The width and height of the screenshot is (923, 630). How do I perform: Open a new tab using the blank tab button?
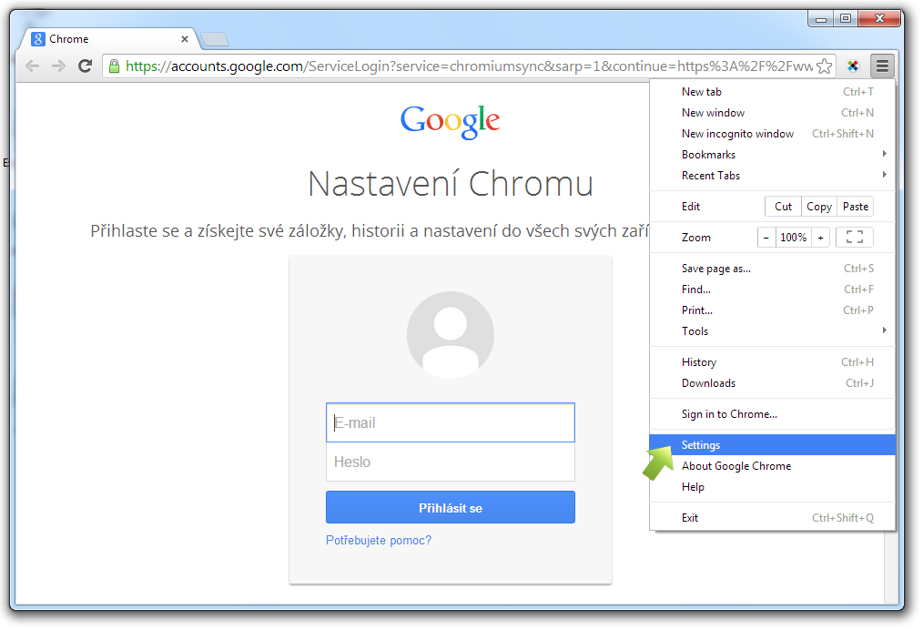coord(215,39)
